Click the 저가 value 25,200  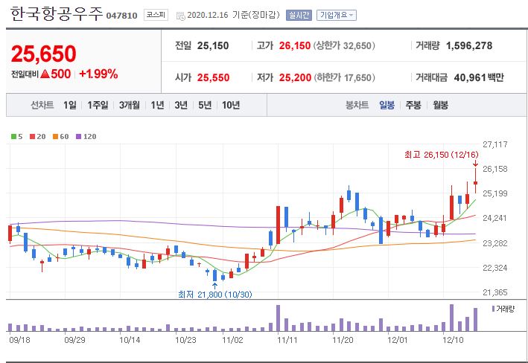coord(295,77)
